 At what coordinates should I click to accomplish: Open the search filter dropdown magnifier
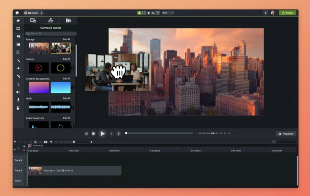pos(28,34)
